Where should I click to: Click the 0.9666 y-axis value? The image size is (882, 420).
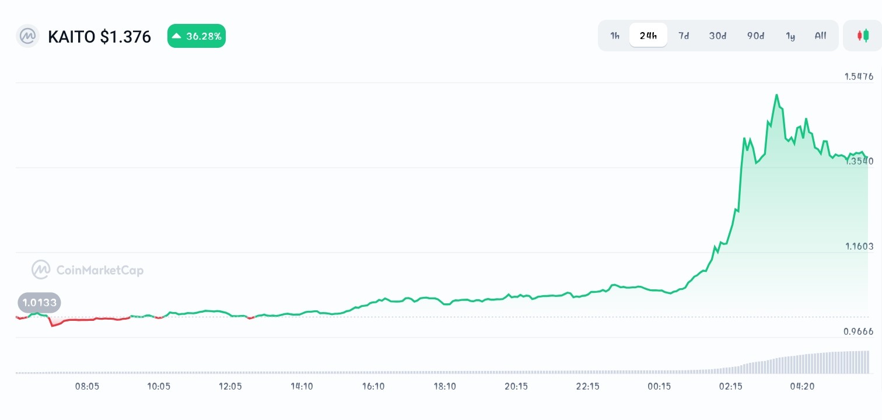pos(859,331)
